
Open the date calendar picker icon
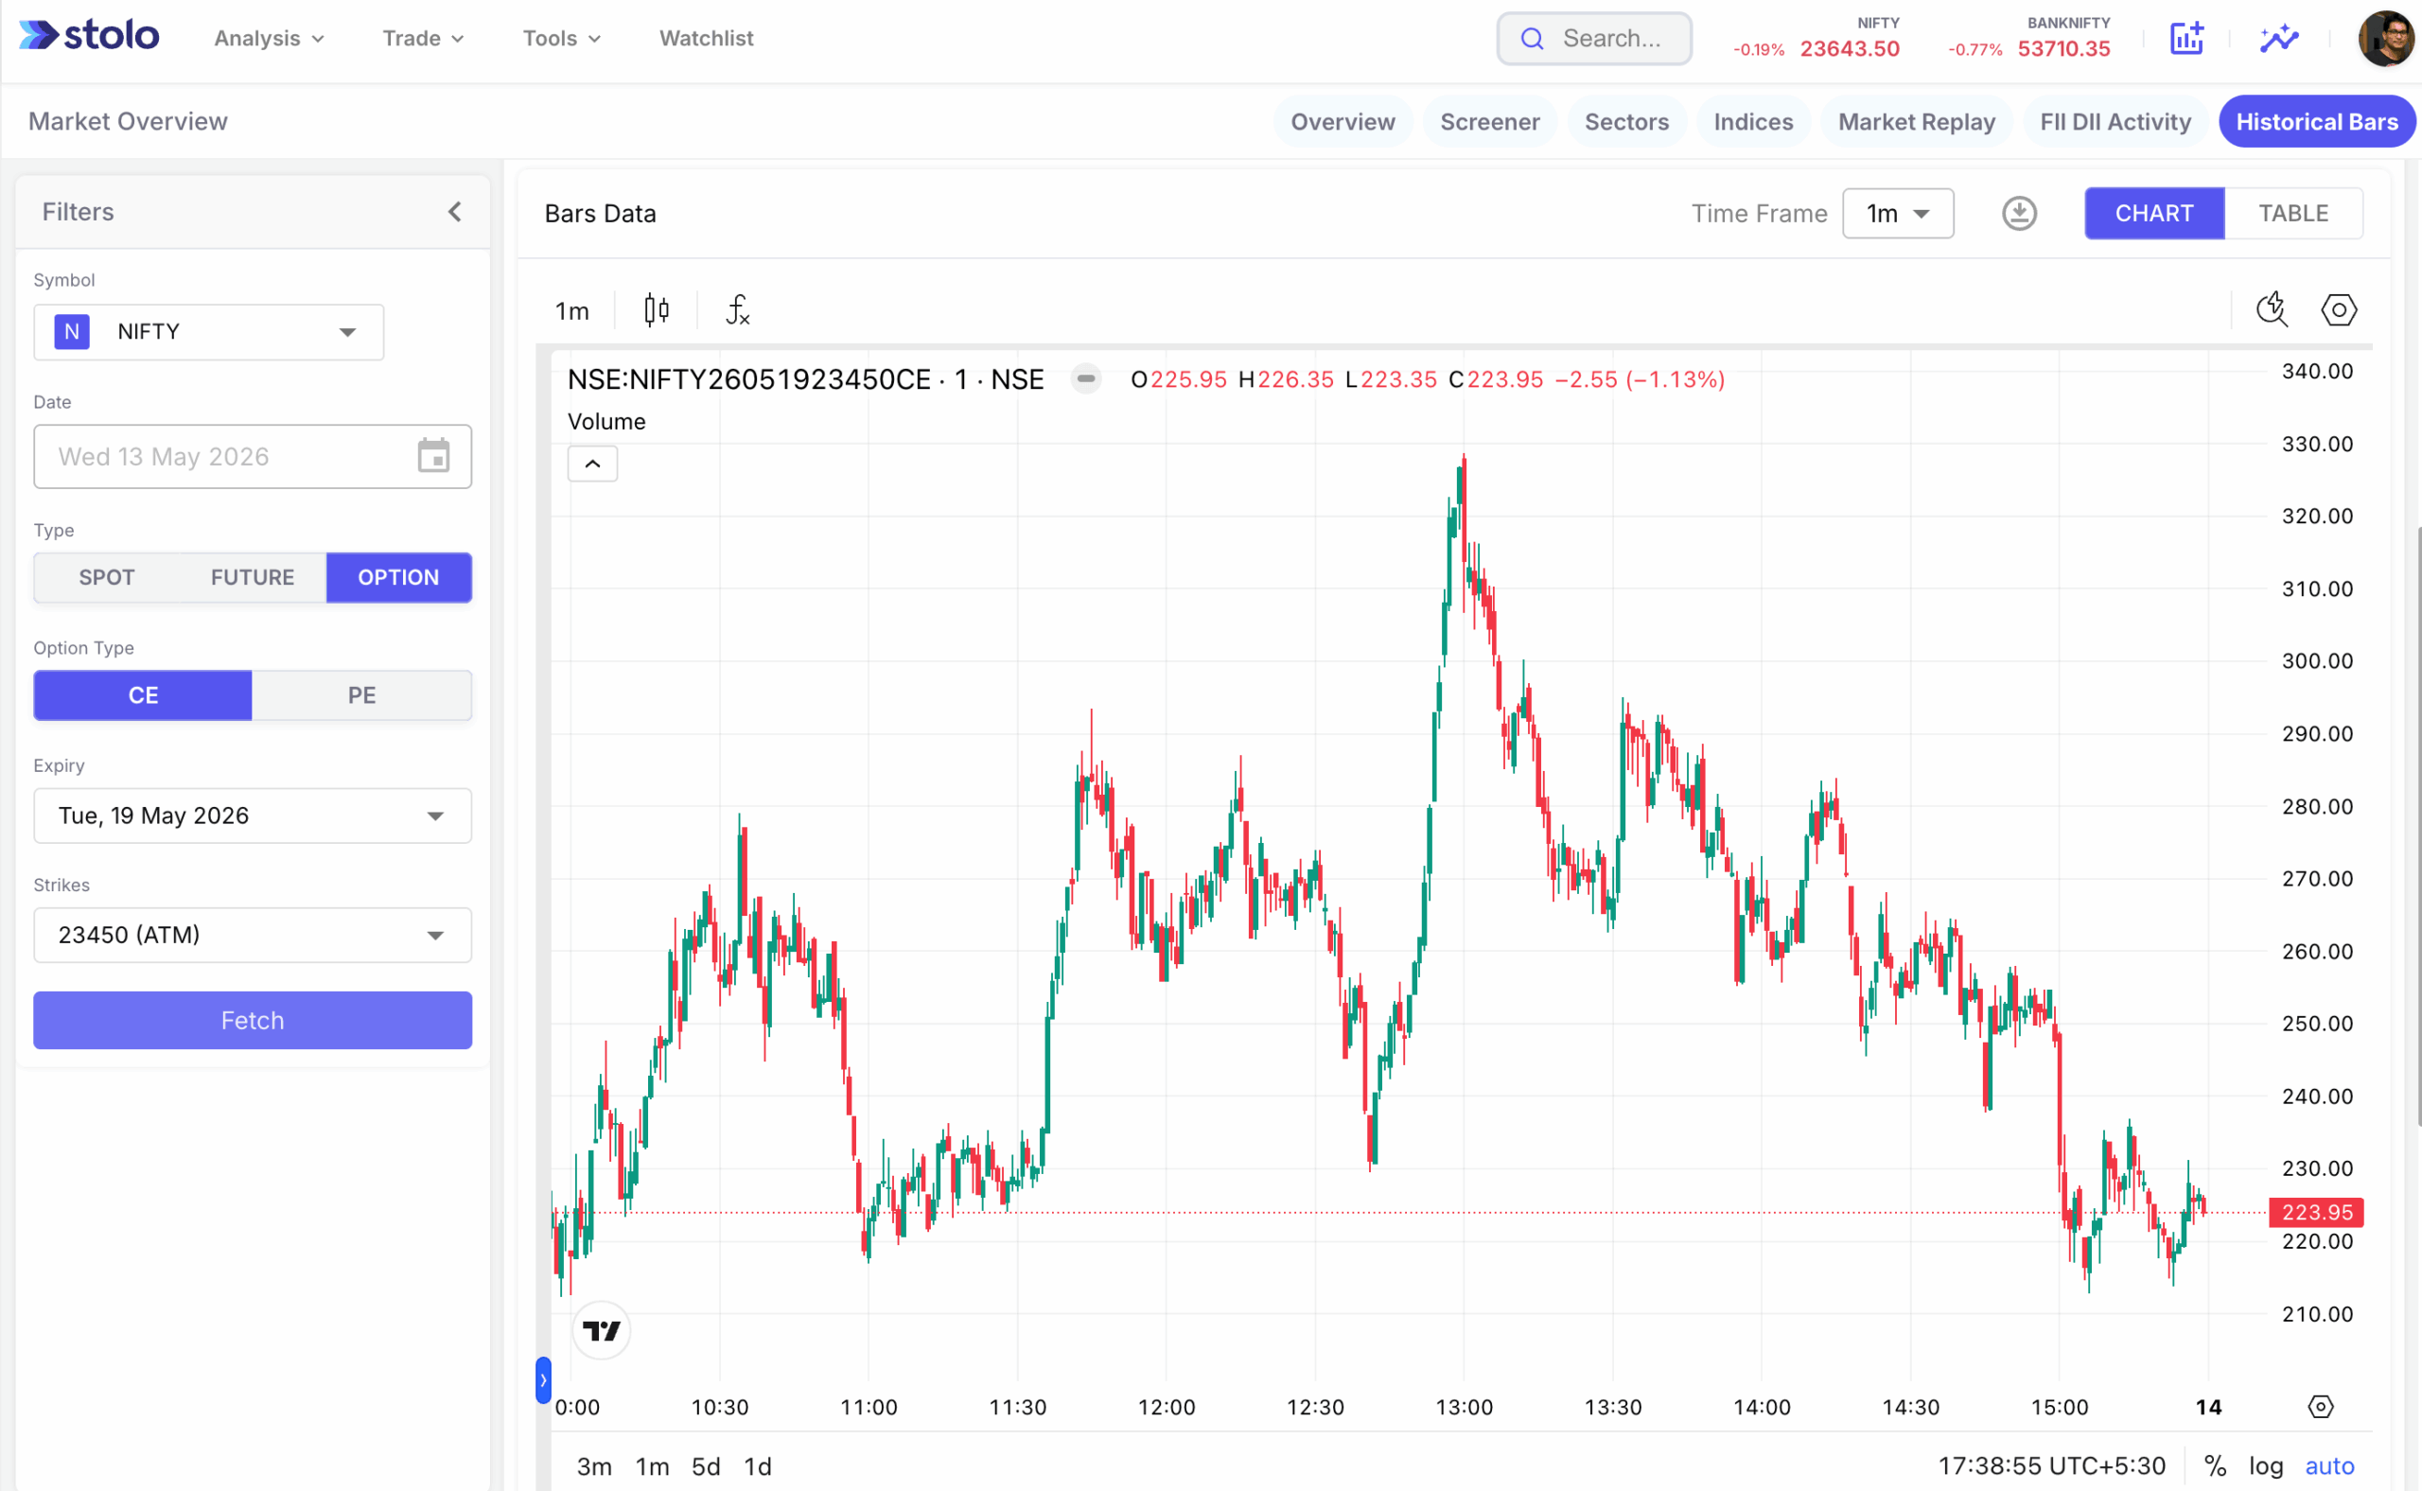[434, 456]
